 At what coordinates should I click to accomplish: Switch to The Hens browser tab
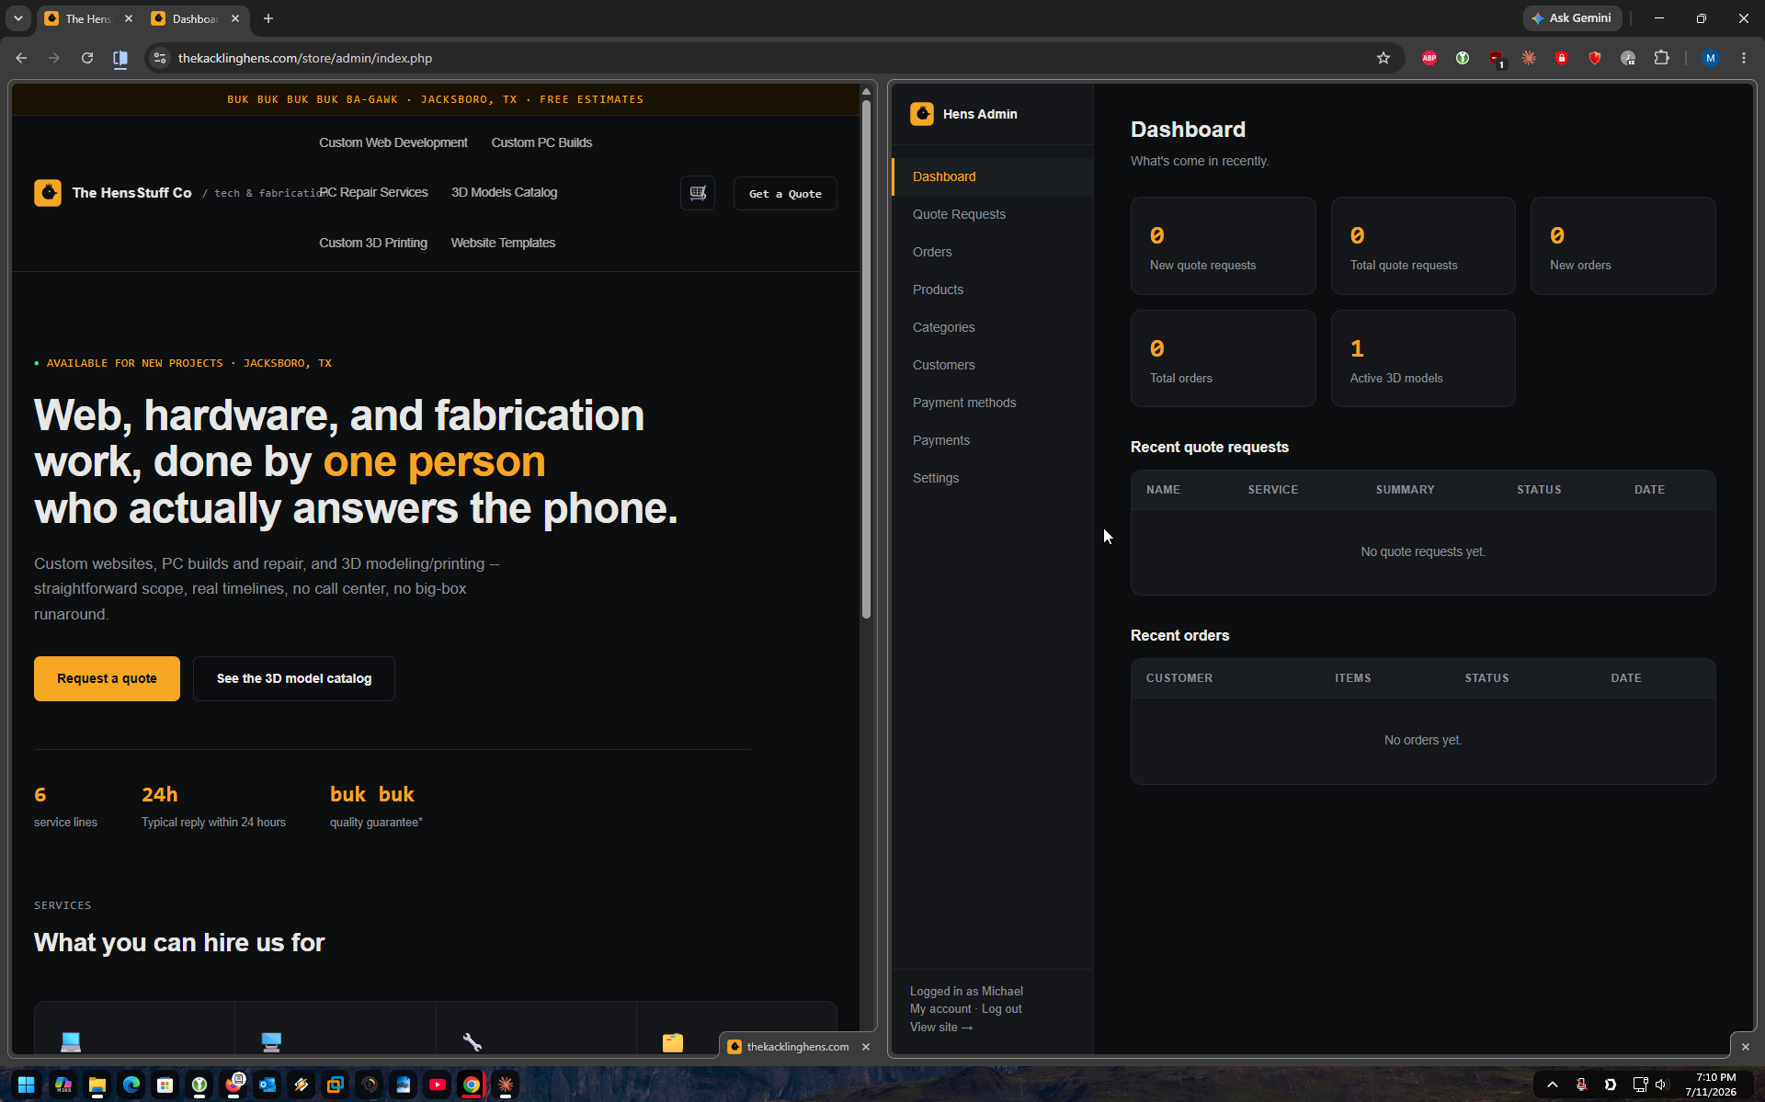click(87, 18)
